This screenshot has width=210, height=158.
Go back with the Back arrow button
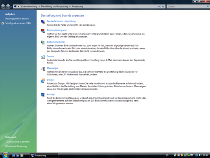[3, 6]
